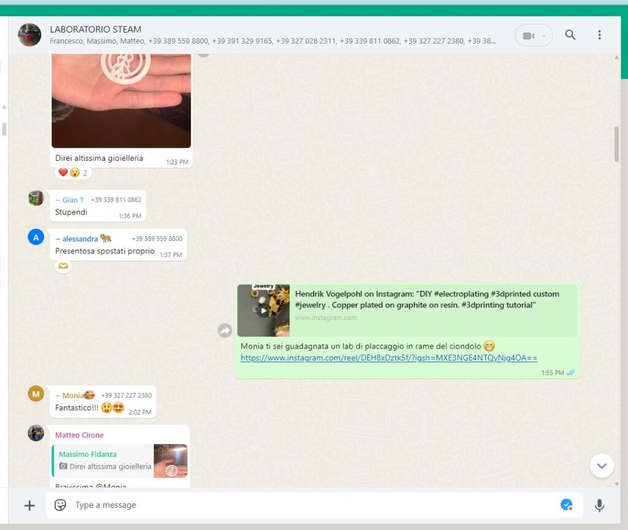Image resolution: width=628 pixels, height=530 pixels.
Task: Click the phone number +39 327 227 2380 beside Monia
Action: click(126, 396)
